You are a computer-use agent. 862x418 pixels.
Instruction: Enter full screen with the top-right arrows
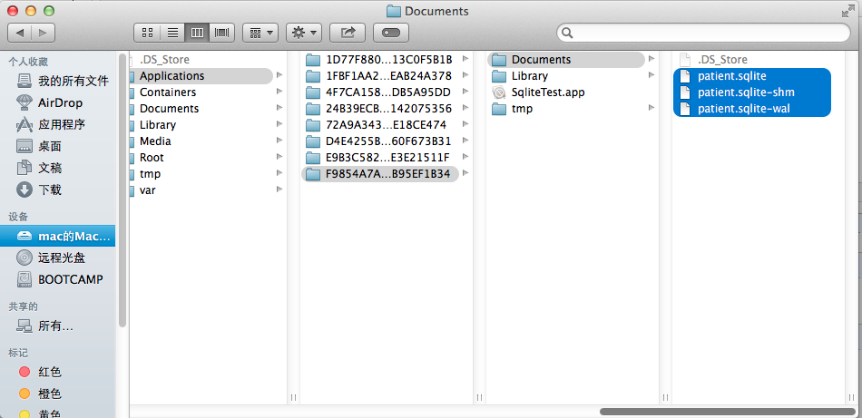coord(848,11)
